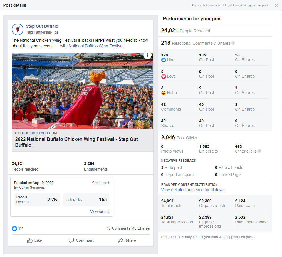The width and height of the screenshot is (282, 257).
Task: Open 2022 National Buffalo Chicken Wing Festival headline
Action: 76,142
